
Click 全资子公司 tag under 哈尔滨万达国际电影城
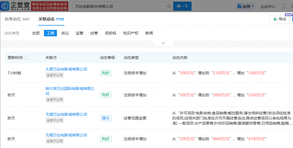coord(55,100)
